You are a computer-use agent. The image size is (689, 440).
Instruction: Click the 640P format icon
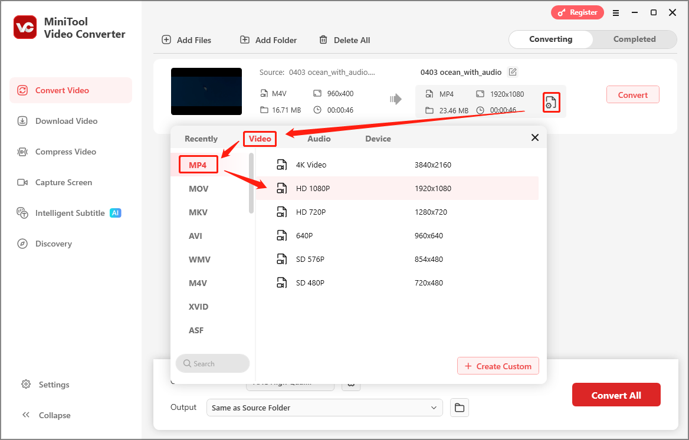coord(281,235)
